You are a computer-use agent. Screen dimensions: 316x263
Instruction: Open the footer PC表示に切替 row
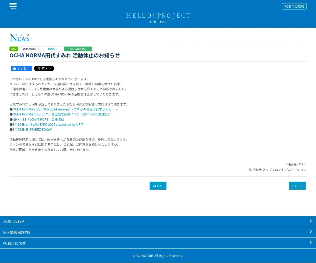tap(158, 243)
